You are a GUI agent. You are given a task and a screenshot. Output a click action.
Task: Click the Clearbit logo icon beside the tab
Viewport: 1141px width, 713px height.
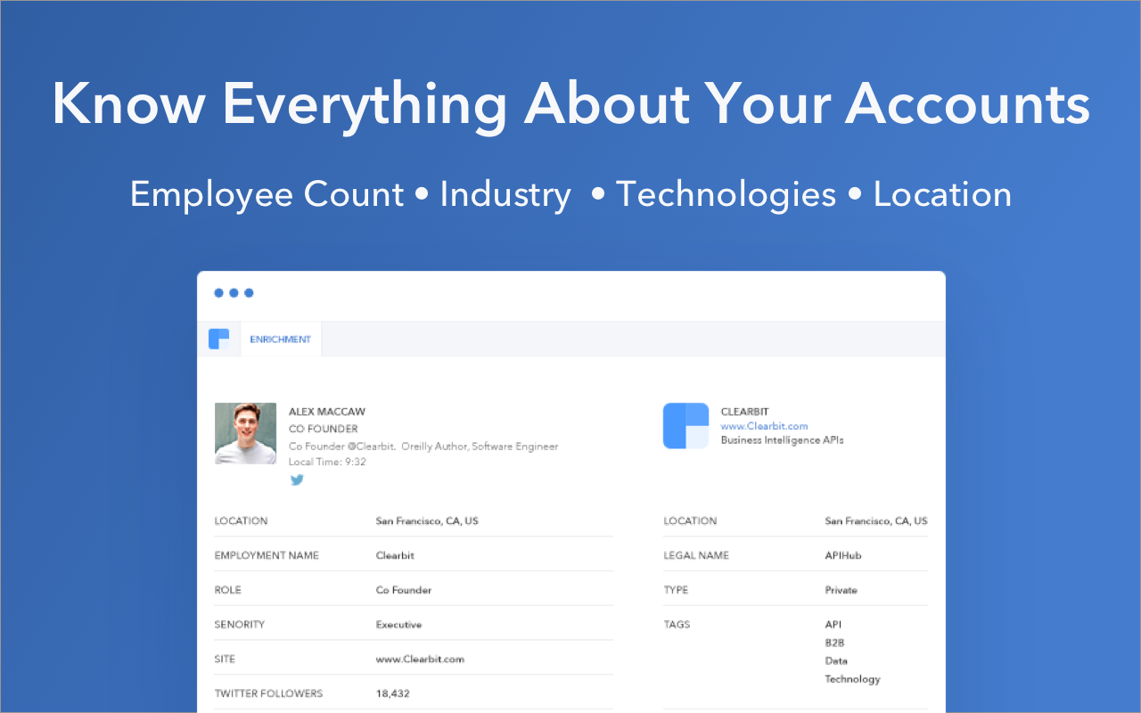[x=218, y=339]
